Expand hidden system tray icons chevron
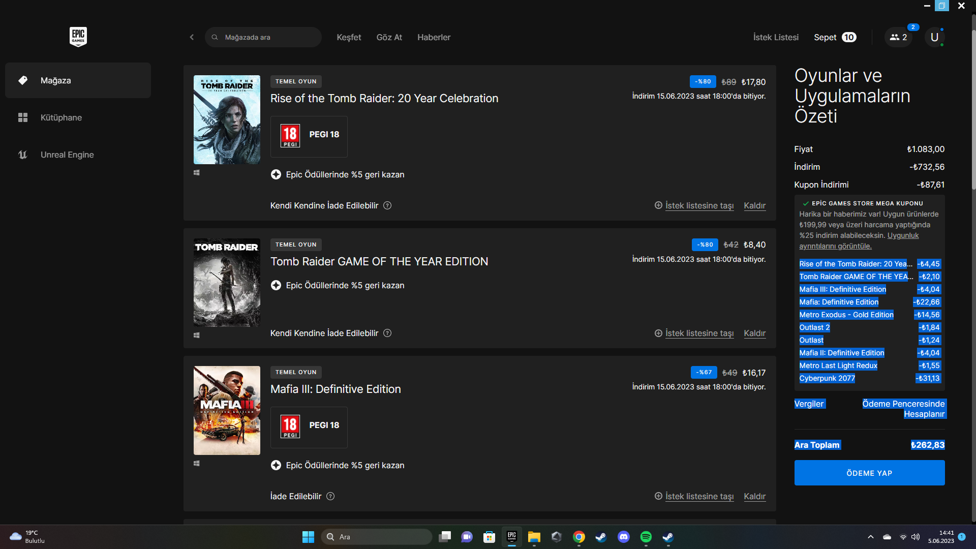The width and height of the screenshot is (976, 549). [x=870, y=537]
